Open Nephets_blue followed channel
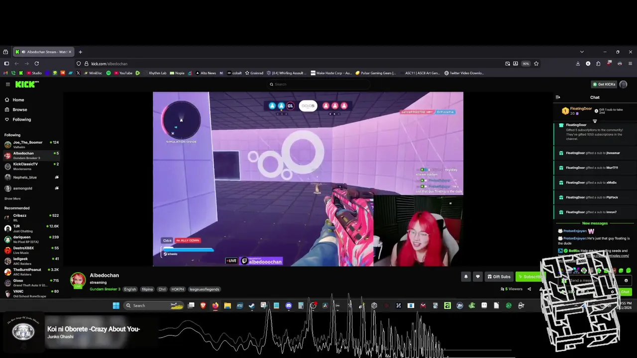This screenshot has width=637, height=358. 31,177
